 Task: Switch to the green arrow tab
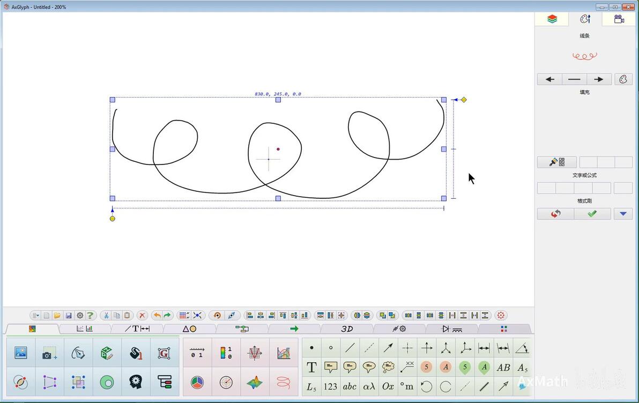(294, 329)
